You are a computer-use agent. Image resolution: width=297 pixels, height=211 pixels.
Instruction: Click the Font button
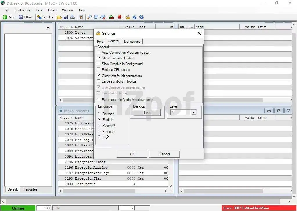point(147,112)
